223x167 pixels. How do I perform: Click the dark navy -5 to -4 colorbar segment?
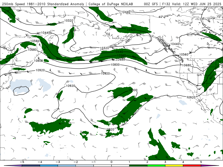point(31,166)
